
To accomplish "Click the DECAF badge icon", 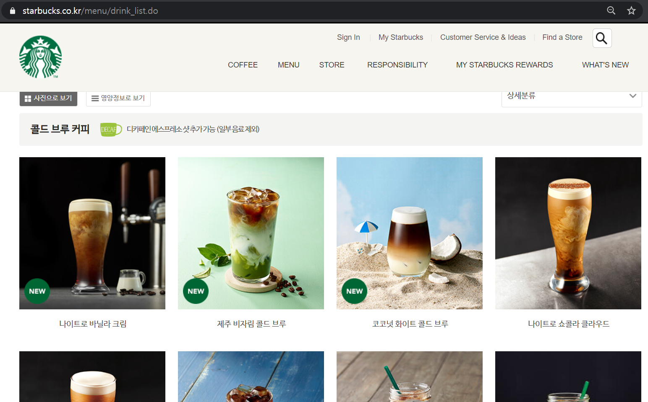I will (x=111, y=130).
